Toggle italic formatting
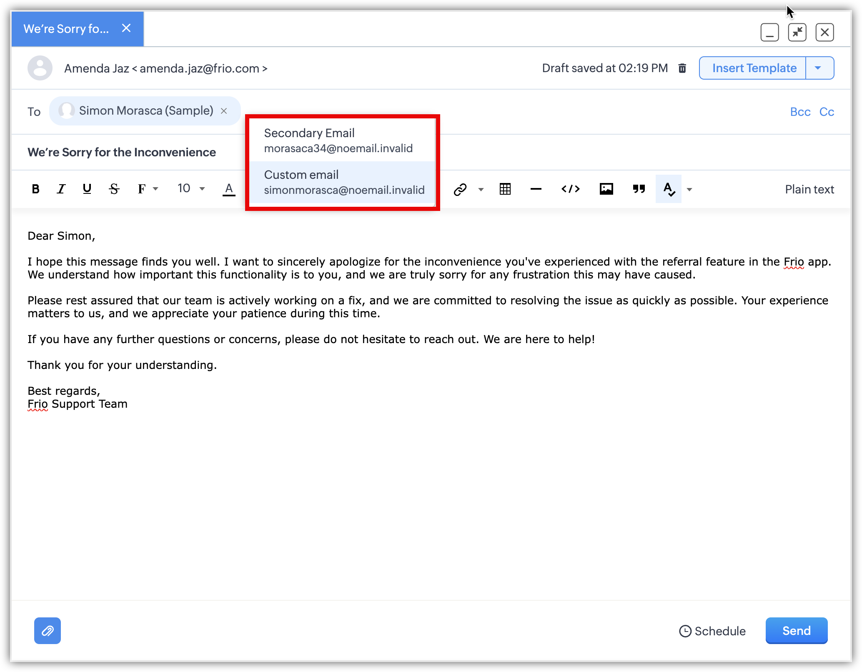This screenshot has height=672, width=862. (x=61, y=189)
